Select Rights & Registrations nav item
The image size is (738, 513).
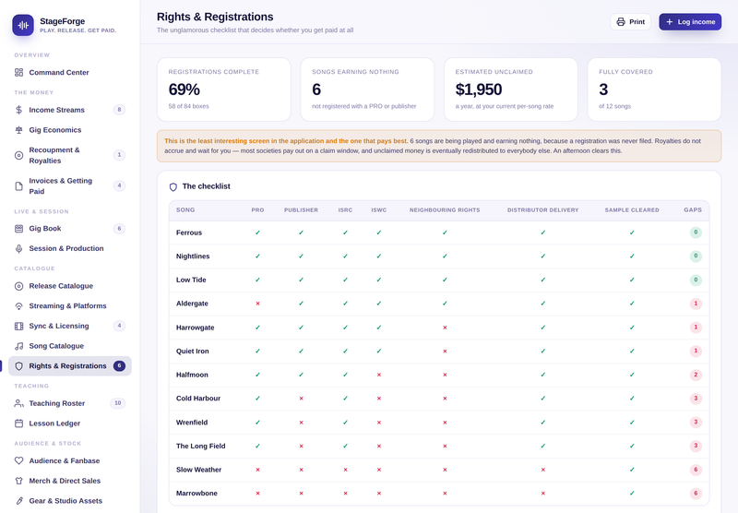pyautogui.click(x=70, y=366)
